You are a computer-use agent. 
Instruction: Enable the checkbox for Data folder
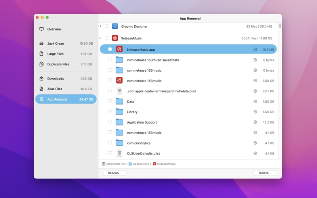[110, 101]
